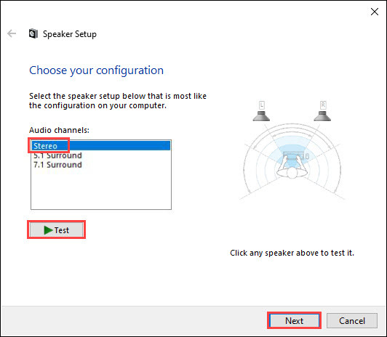This screenshot has width=387, height=337.
Task: Click the 'Speaker Setup' window title text
Action: (x=70, y=34)
